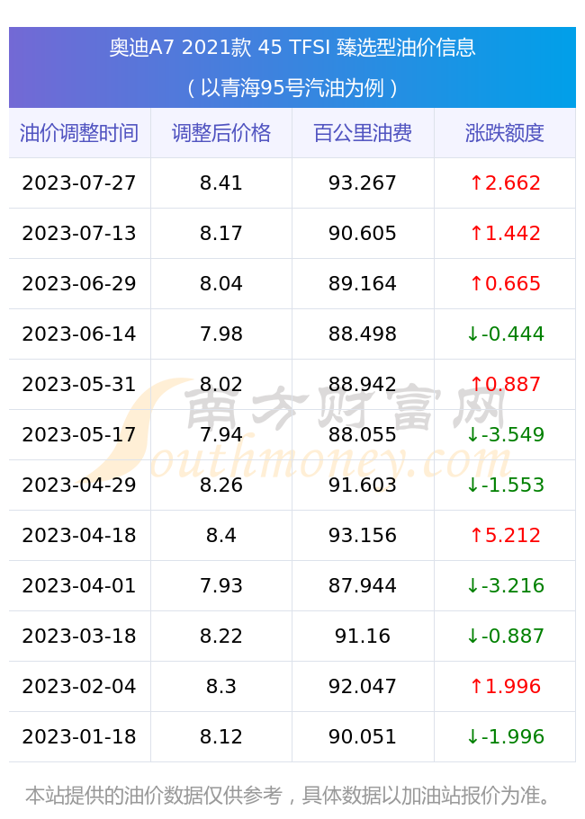Select date cell 2023-06-14

click(79, 334)
